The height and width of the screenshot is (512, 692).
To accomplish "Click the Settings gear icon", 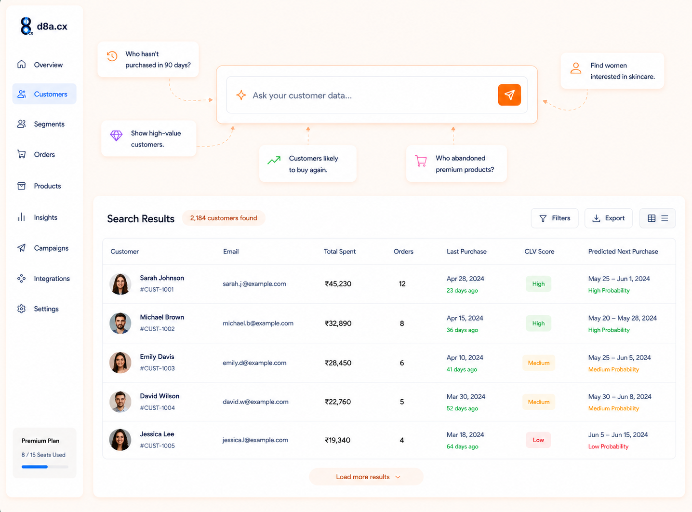I will click(x=22, y=309).
